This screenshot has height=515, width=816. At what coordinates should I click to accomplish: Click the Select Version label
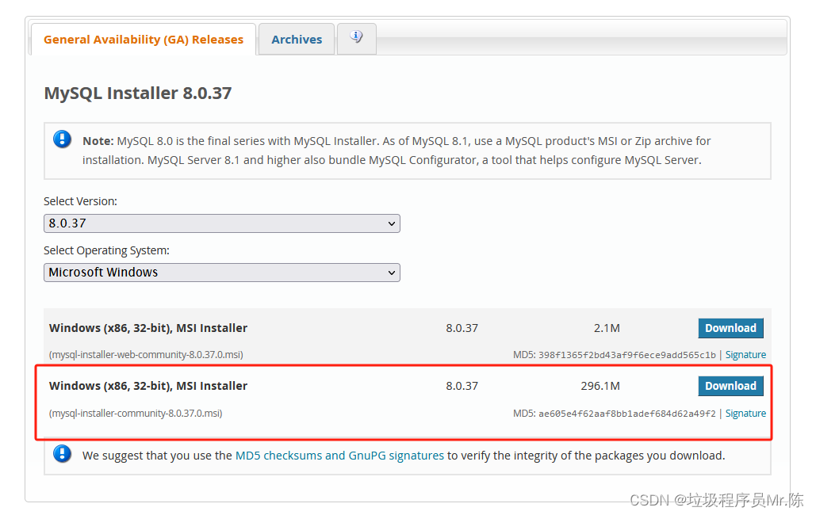[81, 201]
